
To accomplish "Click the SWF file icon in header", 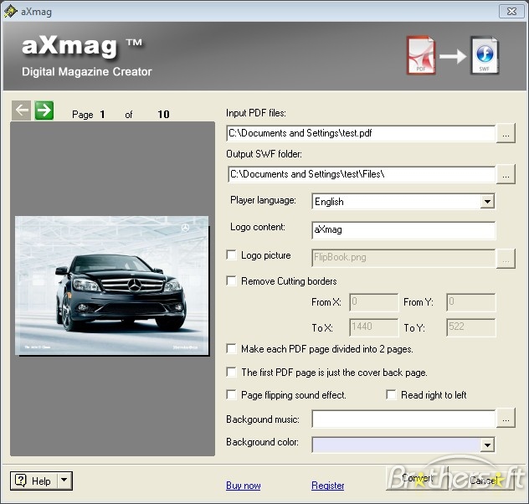I will point(485,55).
